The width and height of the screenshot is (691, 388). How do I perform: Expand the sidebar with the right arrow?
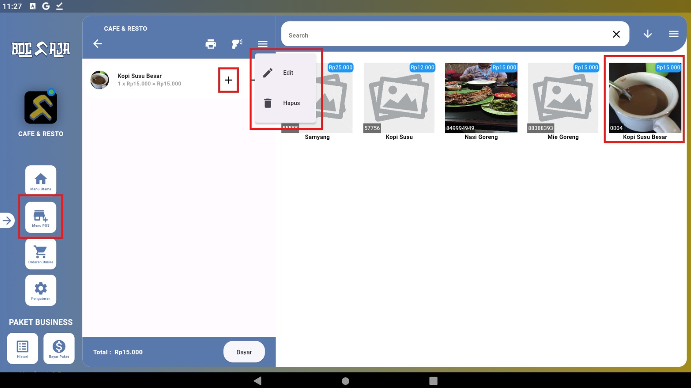pos(7,220)
